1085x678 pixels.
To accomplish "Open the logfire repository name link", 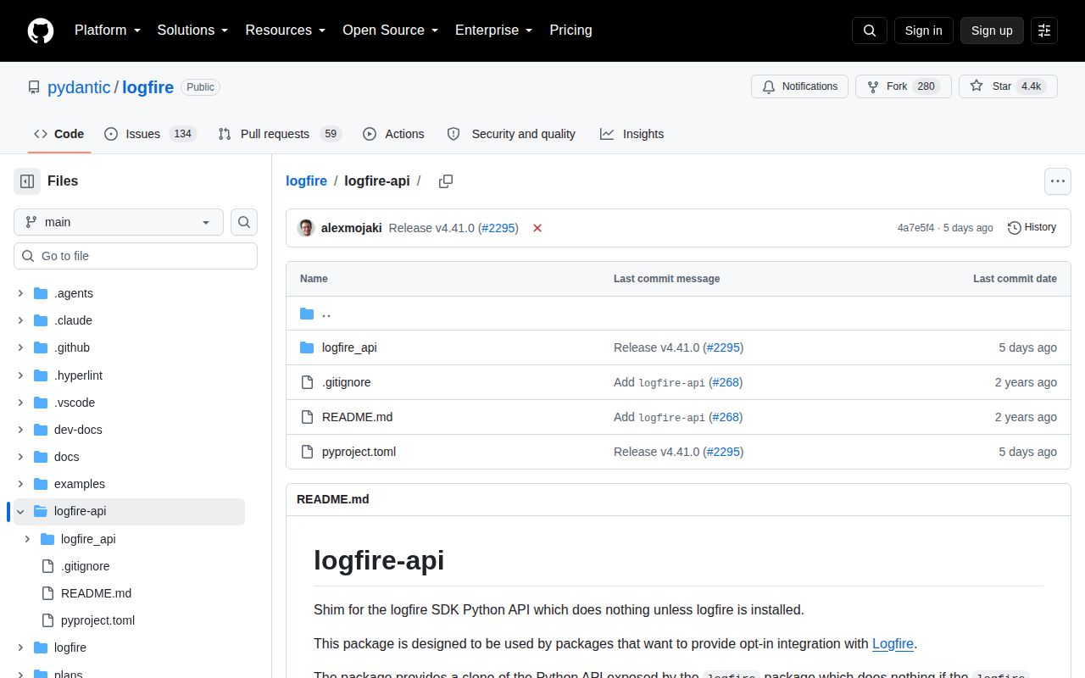I will point(148,87).
